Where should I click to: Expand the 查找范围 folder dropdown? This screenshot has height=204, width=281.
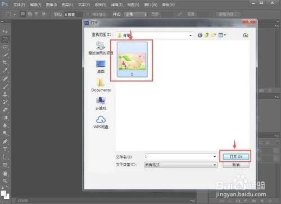coord(191,35)
